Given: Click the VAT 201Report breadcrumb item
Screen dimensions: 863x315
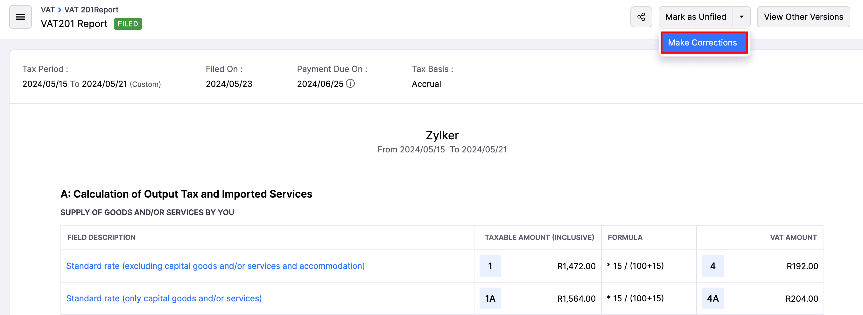Looking at the screenshot, I should [91, 10].
